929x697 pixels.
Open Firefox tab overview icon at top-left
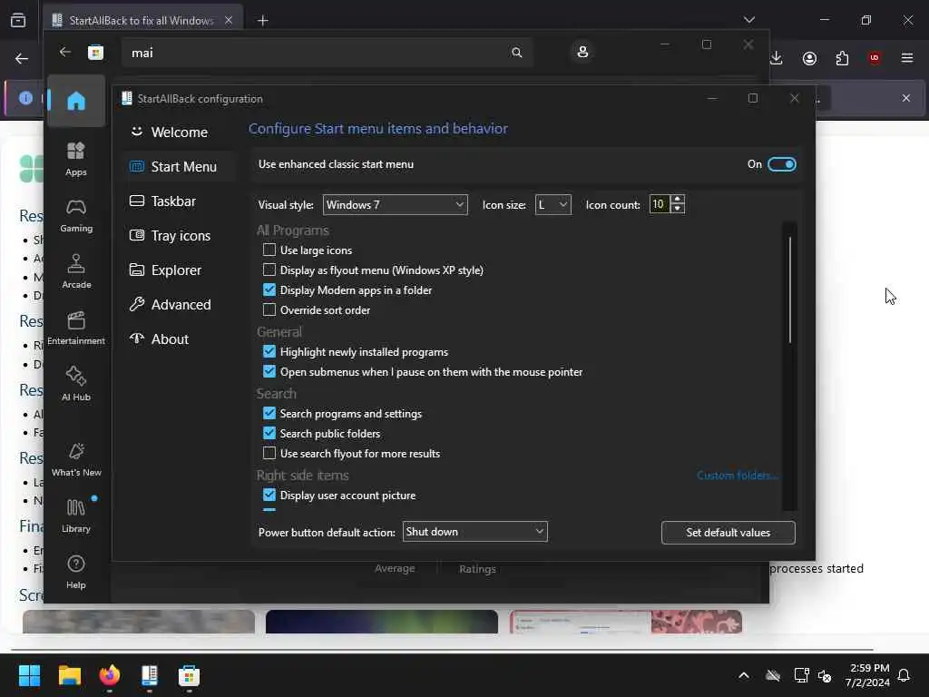[18, 20]
